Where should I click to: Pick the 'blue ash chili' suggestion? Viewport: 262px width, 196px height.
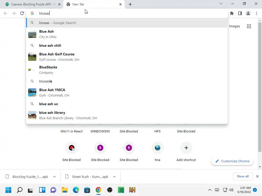click(x=127, y=45)
